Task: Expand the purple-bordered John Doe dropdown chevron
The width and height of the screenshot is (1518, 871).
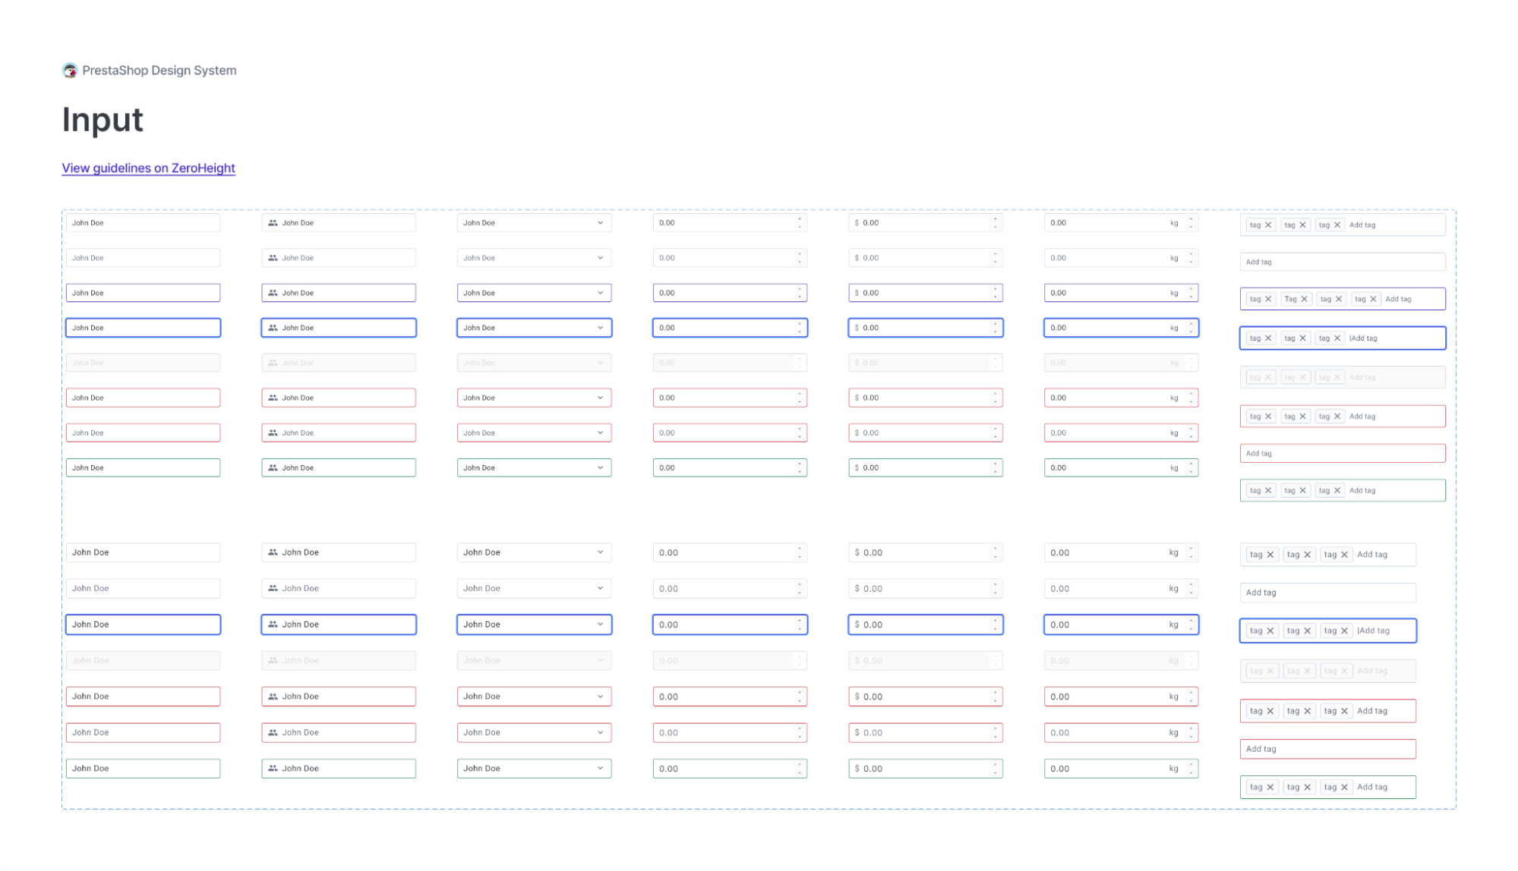Action: point(600,293)
